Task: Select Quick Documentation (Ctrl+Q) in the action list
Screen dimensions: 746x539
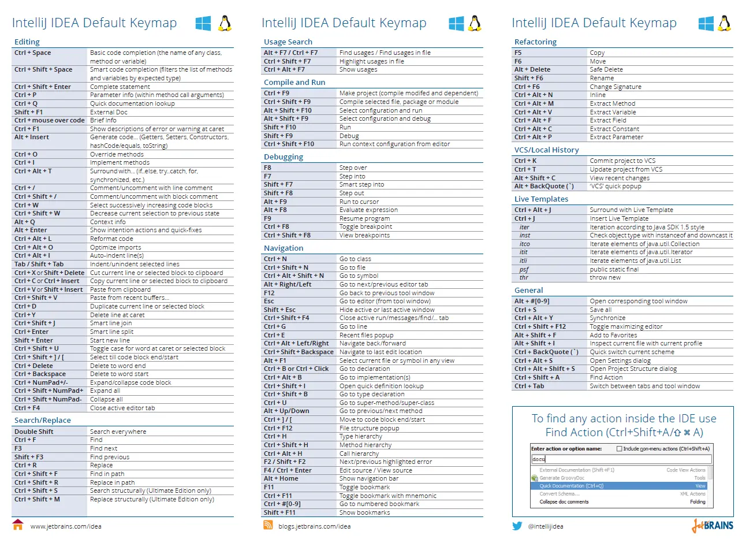Action: [x=619, y=486]
